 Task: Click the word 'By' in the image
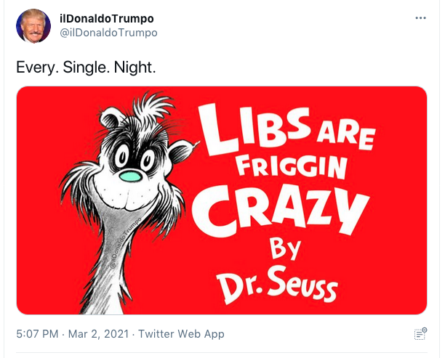pyautogui.click(x=284, y=252)
